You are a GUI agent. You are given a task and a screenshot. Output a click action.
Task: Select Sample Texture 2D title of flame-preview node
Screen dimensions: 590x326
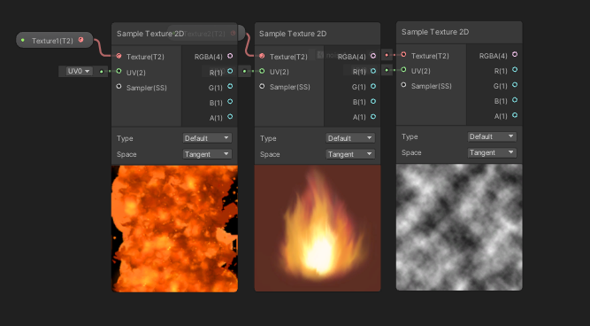pos(293,34)
